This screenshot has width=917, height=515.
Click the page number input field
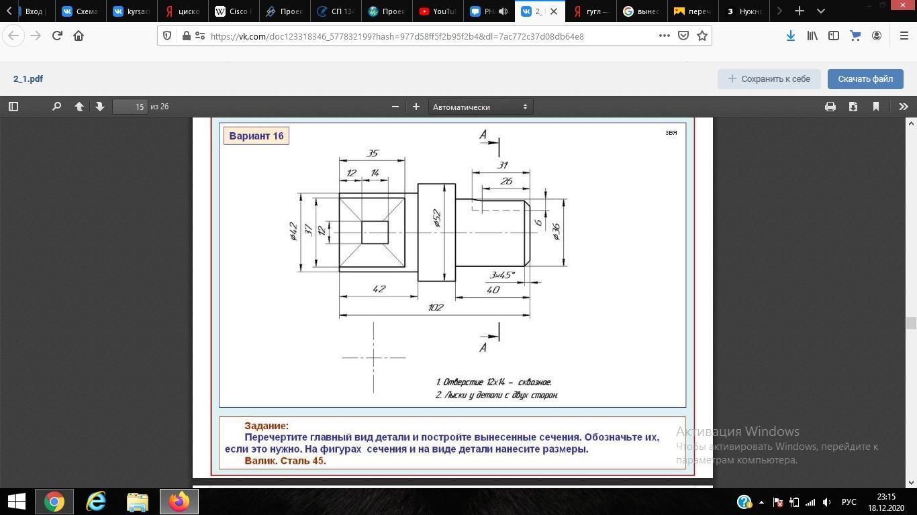(x=130, y=107)
